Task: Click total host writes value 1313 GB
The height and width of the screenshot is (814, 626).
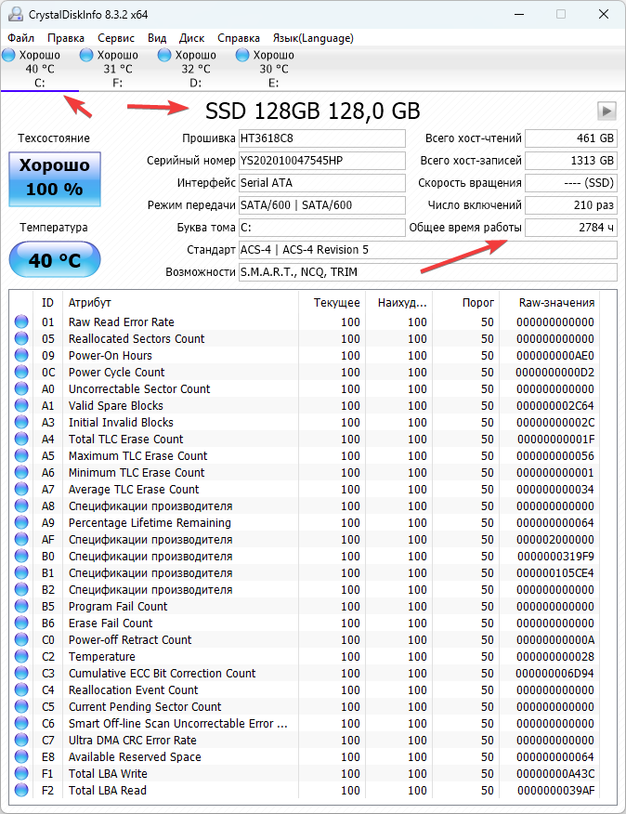Action: 571,161
